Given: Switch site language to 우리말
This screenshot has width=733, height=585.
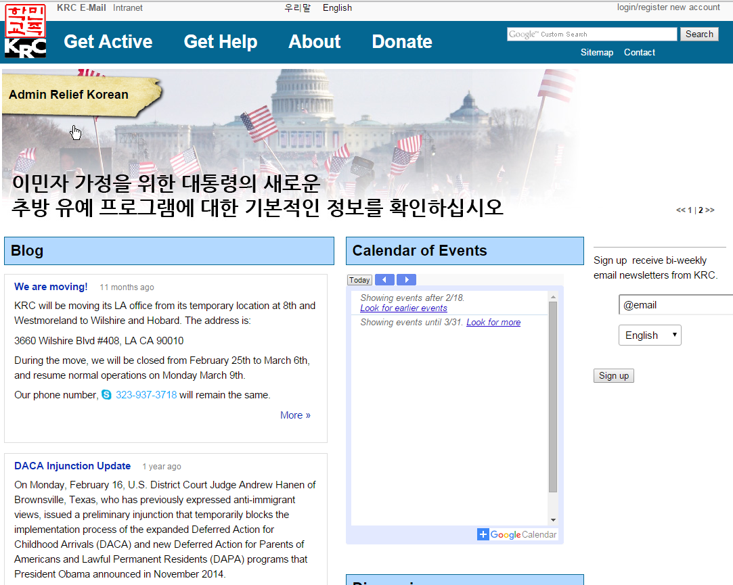Looking at the screenshot, I should click(x=298, y=8).
